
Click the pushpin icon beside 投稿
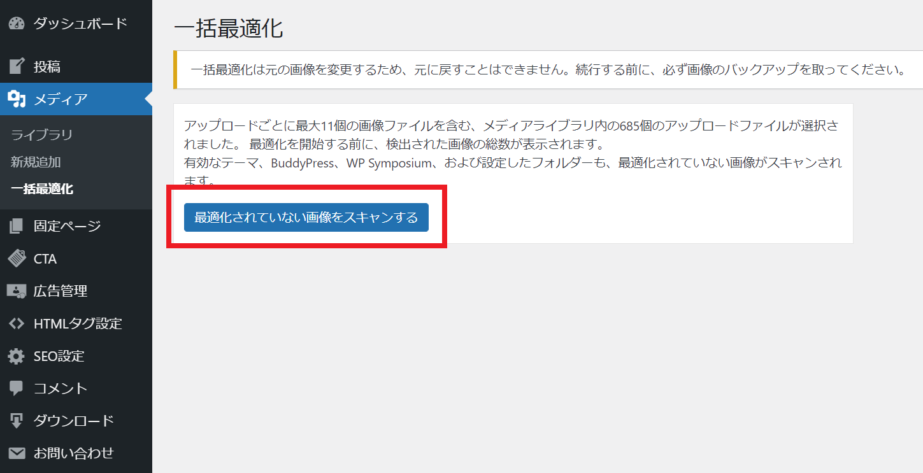17,66
